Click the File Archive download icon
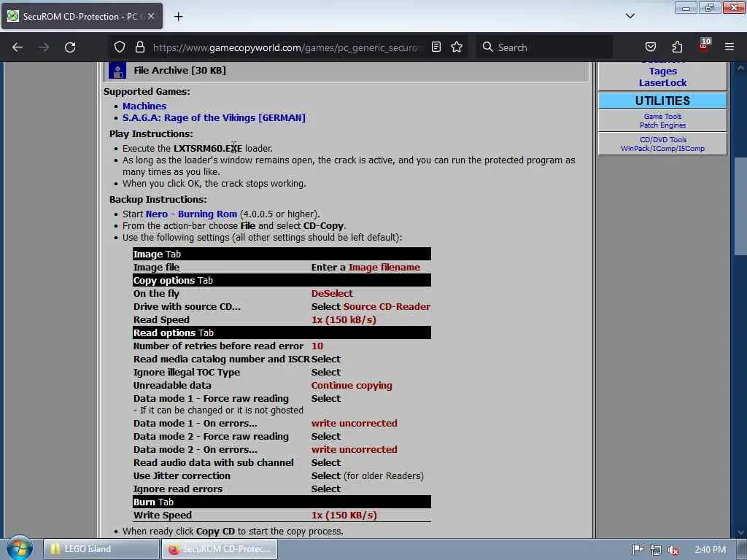This screenshot has height=560, width=747. point(117,70)
